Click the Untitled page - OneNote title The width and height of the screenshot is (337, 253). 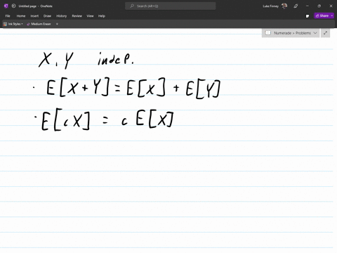point(36,6)
